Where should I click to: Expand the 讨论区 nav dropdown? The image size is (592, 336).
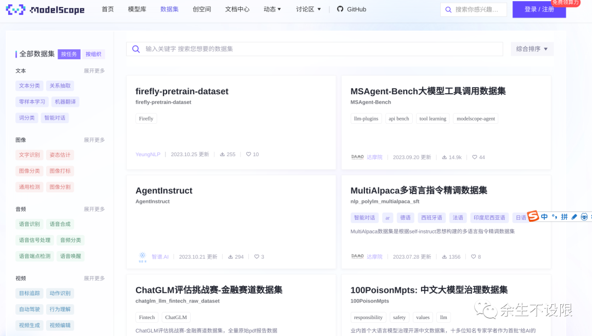tap(309, 9)
